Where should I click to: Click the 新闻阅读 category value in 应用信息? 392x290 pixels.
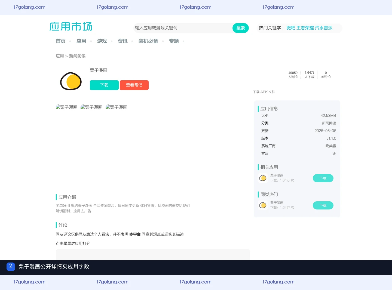[329, 123]
